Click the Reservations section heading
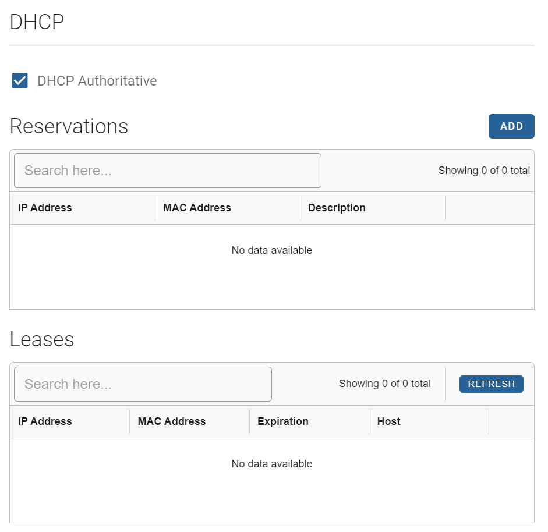The image size is (548, 532). click(x=69, y=126)
